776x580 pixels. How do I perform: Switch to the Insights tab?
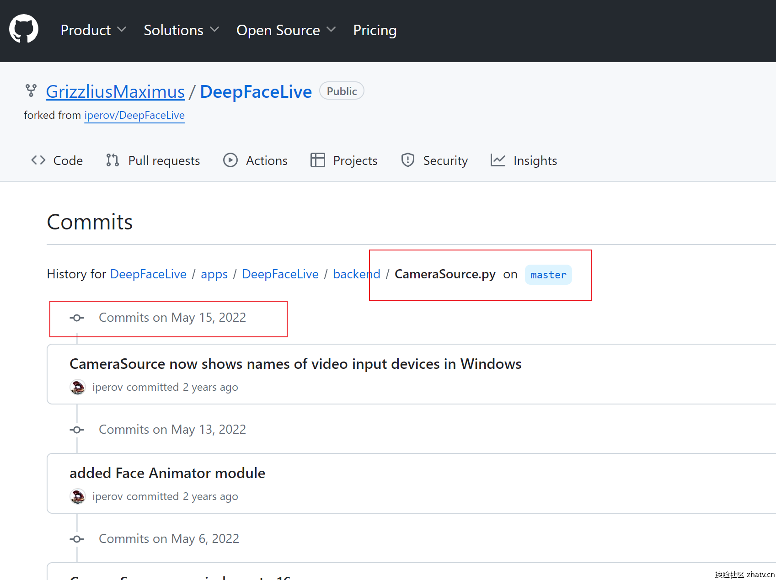535,160
